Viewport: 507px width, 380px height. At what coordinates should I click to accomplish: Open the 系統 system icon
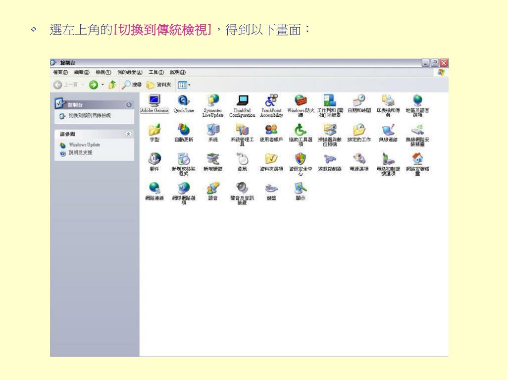point(213,133)
